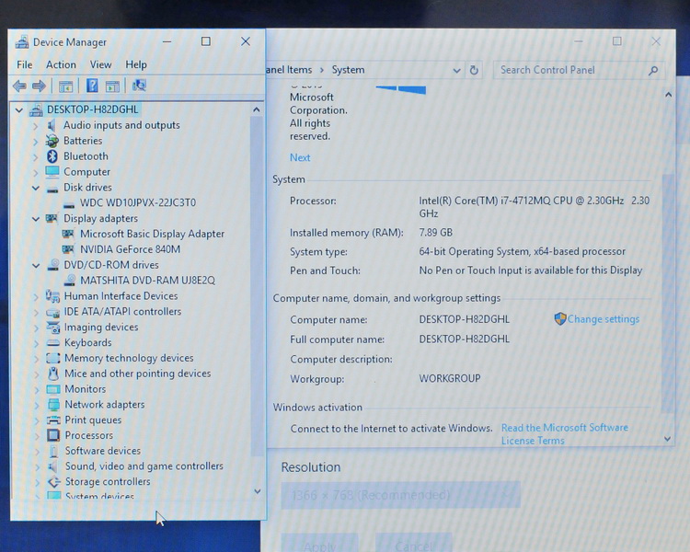
Task: Select the Bluetooth category icon
Action: [x=52, y=156]
